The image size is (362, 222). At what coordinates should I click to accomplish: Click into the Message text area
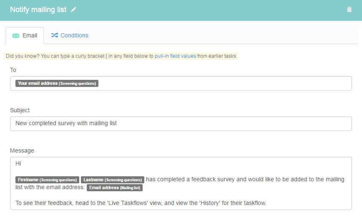(181, 183)
